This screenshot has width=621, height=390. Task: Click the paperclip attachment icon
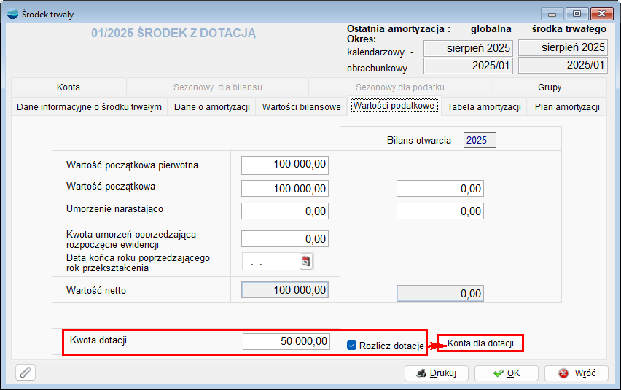(26, 373)
